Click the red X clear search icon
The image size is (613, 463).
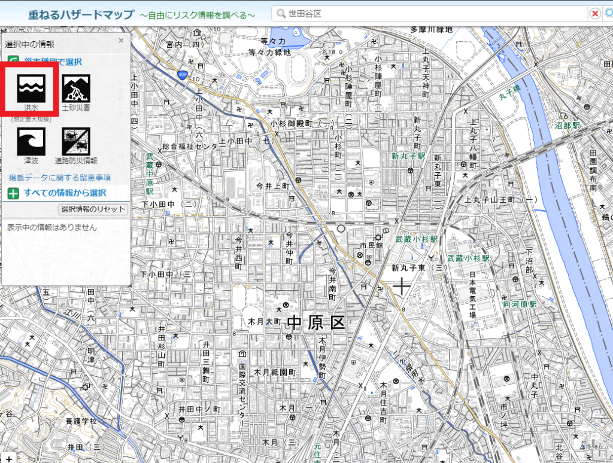[x=595, y=14]
